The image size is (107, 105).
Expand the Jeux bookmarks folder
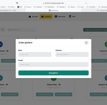tap(81, 7)
